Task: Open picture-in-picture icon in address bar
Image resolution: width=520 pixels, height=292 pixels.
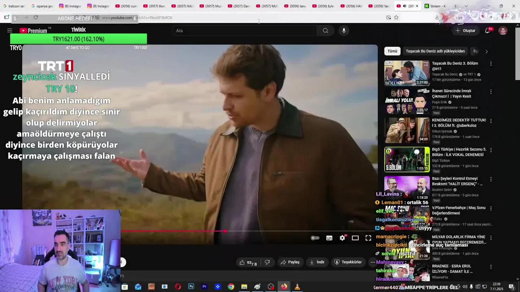Action: click(x=388, y=17)
